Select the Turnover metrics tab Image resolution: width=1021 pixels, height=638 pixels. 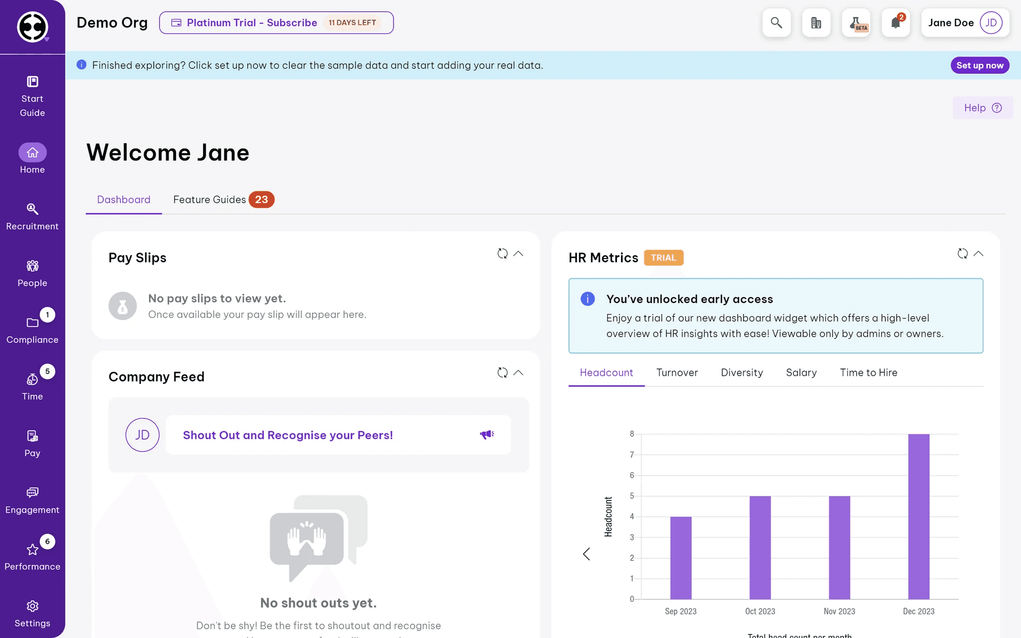click(x=677, y=373)
